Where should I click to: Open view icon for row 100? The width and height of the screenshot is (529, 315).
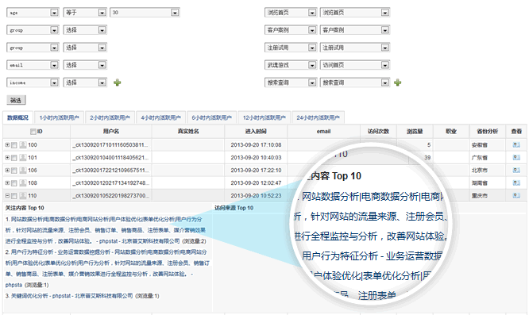click(x=516, y=145)
